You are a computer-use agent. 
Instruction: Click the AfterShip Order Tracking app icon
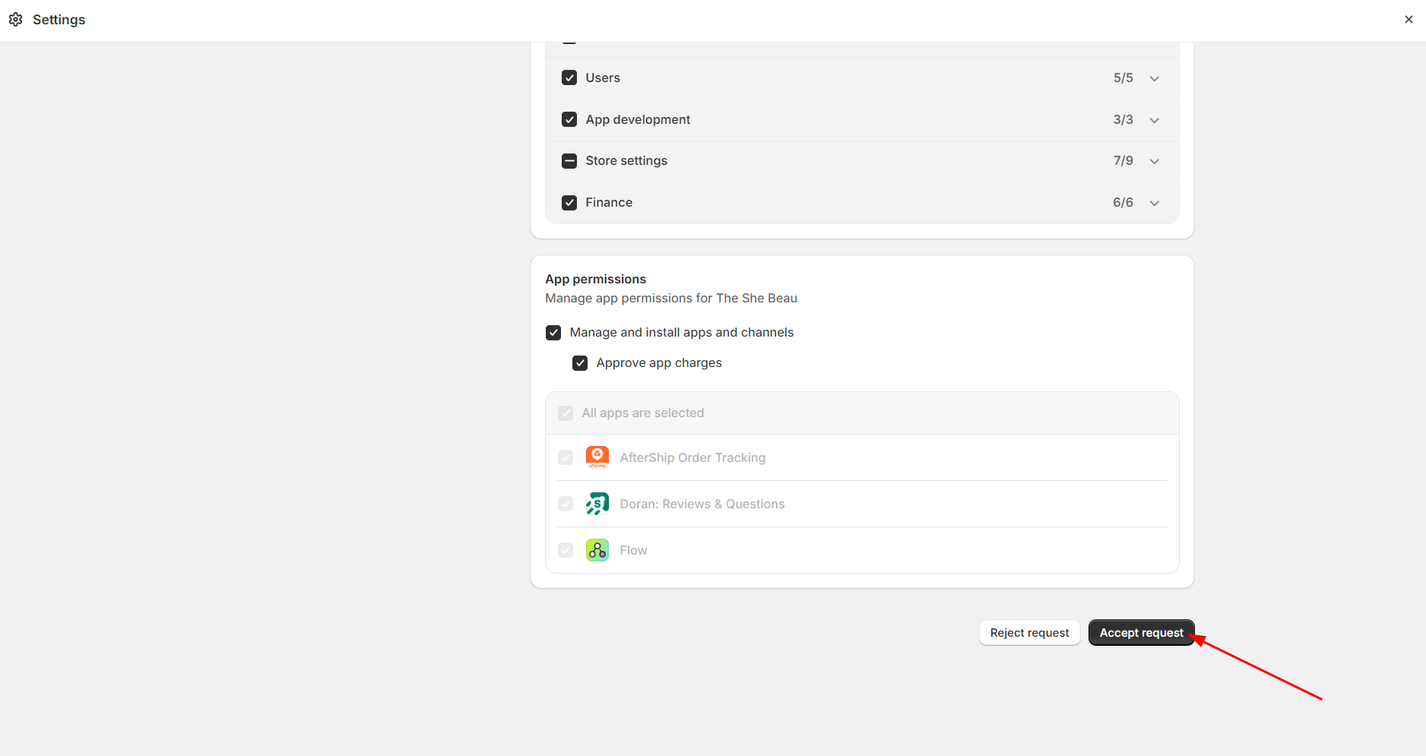pyautogui.click(x=597, y=457)
